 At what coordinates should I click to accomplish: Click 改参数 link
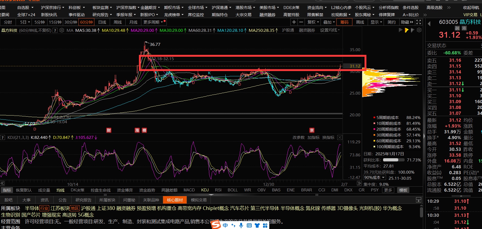click(x=299, y=137)
